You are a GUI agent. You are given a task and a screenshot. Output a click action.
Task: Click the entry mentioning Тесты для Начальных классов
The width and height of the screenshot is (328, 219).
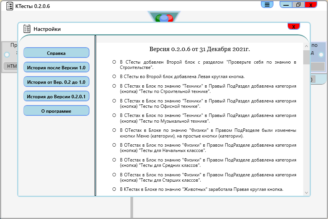click(x=208, y=148)
